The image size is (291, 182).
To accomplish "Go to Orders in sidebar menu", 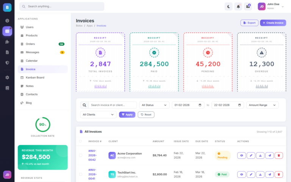I will pos(30,44).
